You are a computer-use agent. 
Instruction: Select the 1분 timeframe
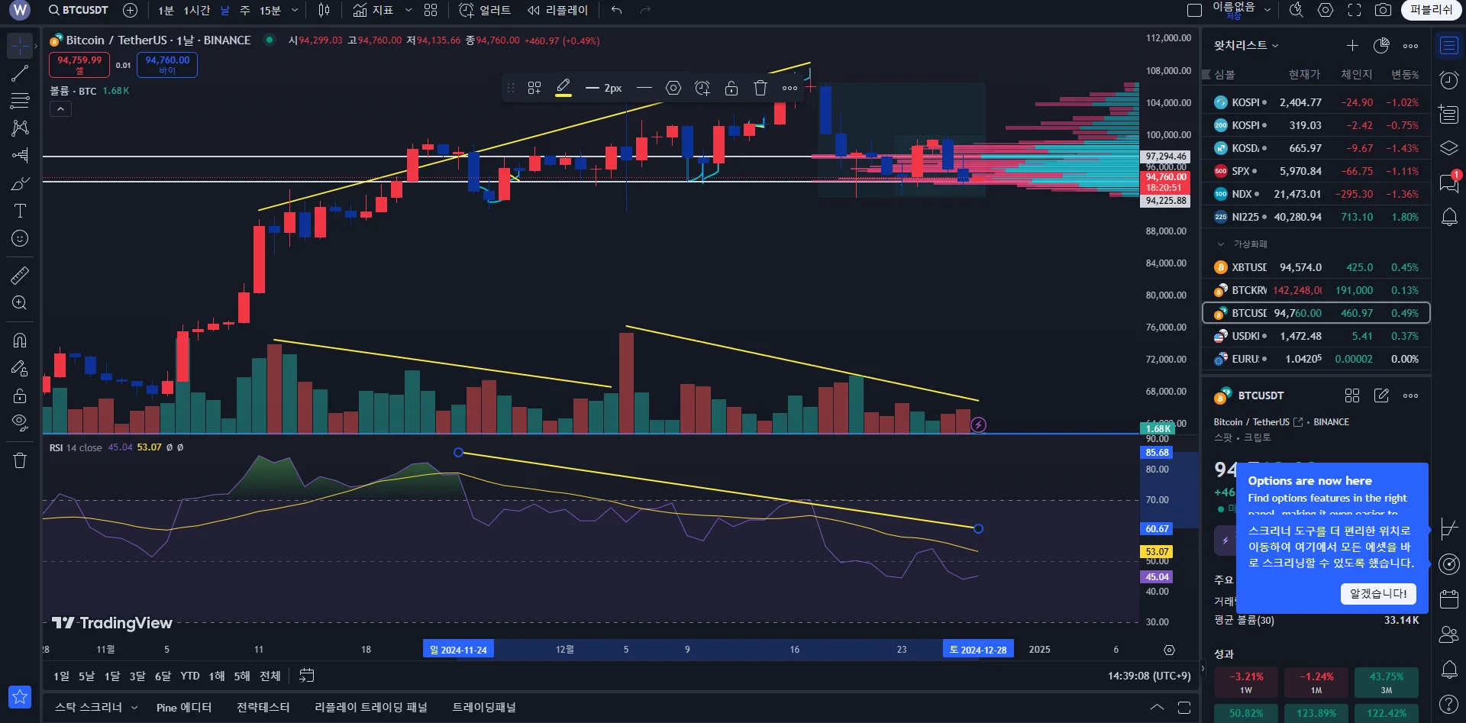coord(166,11)
